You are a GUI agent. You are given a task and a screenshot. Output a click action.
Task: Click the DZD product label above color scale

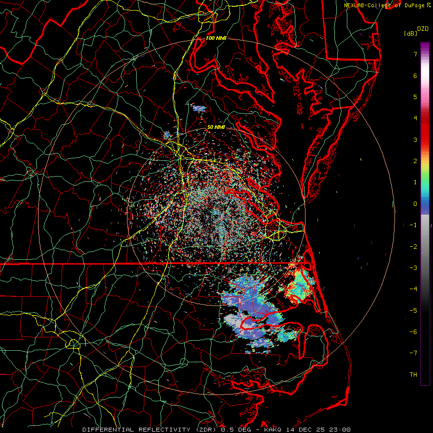point(423,29)
